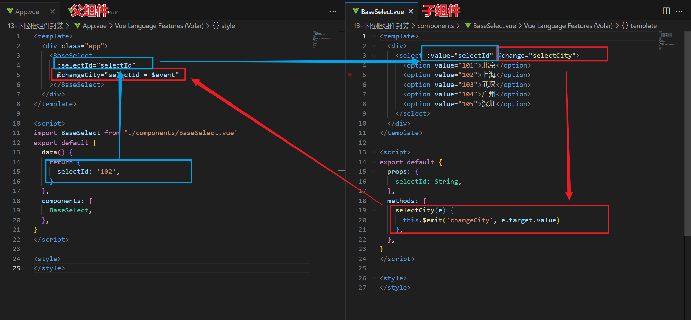Viewport: 691px width, 320px height.
Task: Switch to the App.vue tab
Action: coord(27,12)
